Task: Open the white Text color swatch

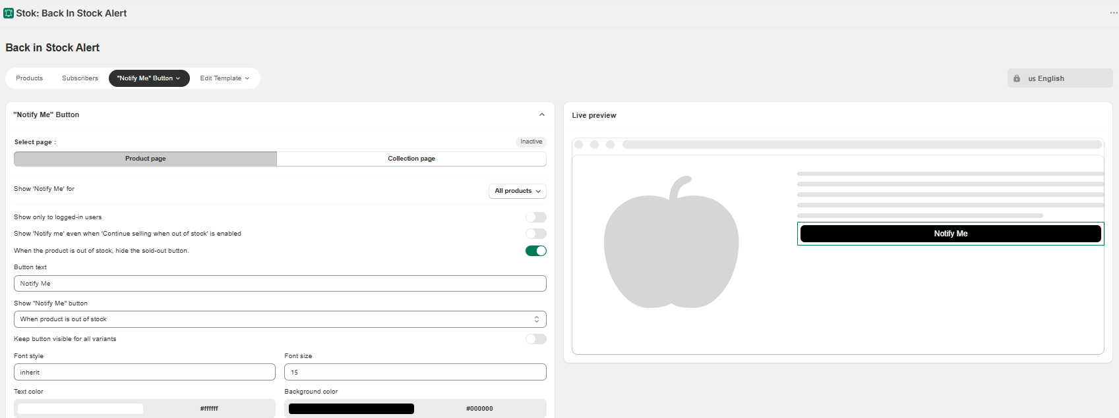Action: [80, 409]
